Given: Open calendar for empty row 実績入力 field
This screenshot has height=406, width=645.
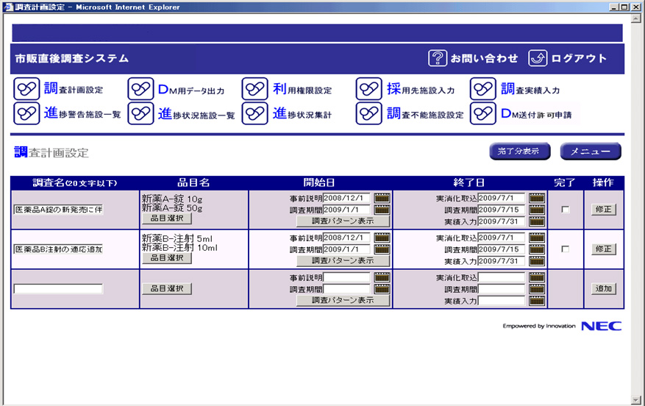Looking at the screenshot, I should (x=536, y=301).
